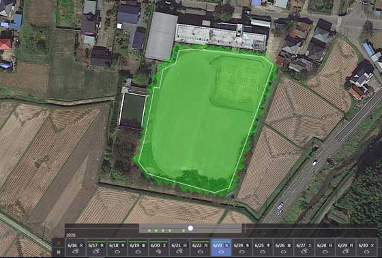
Task: Click the skip-to-start icon left of the dates
Action: point(59,252)
